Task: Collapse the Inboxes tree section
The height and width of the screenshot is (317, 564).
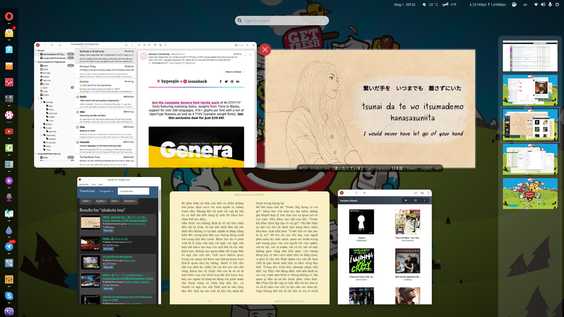Action: 36,50
